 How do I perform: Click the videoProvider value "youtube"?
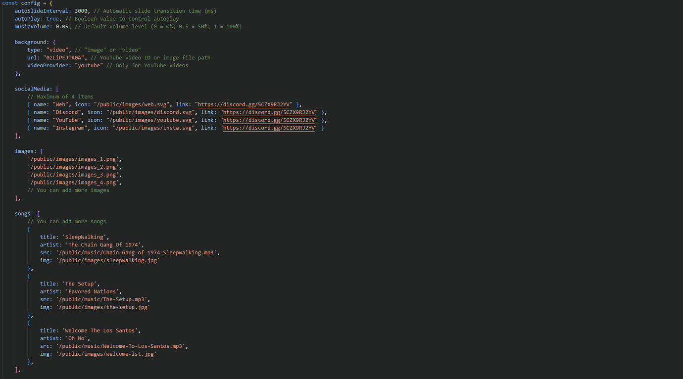[x=89, y=65]
